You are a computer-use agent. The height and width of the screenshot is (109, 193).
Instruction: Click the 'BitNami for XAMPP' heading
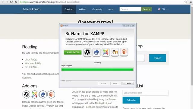coord(85,34)
